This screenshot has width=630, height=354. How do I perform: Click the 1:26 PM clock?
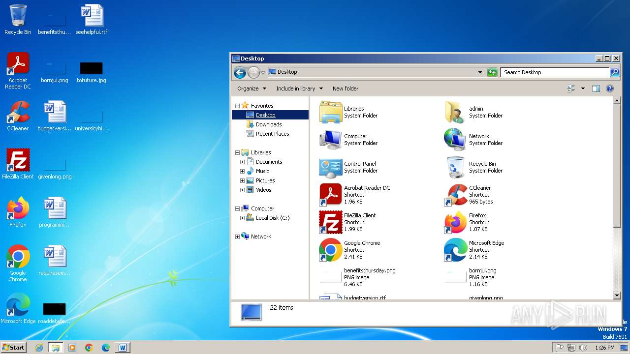pos(605,348)
